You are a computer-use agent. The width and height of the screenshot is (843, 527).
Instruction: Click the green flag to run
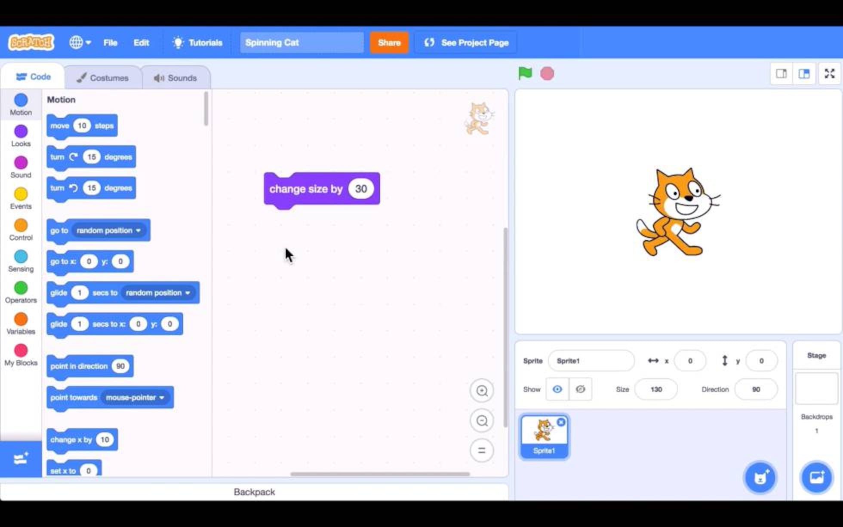(x=525, y=74)
